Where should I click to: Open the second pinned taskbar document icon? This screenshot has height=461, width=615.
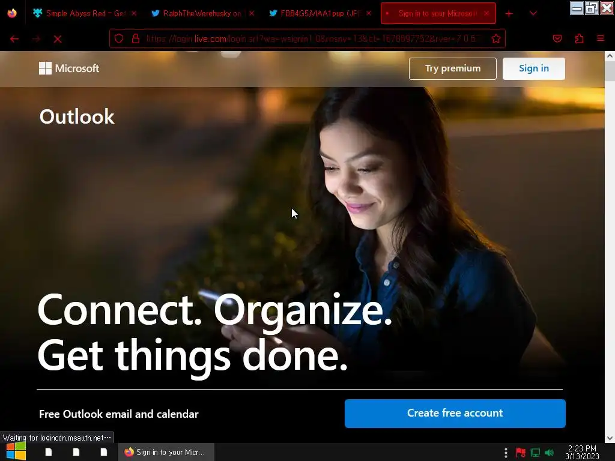[76, 452]
